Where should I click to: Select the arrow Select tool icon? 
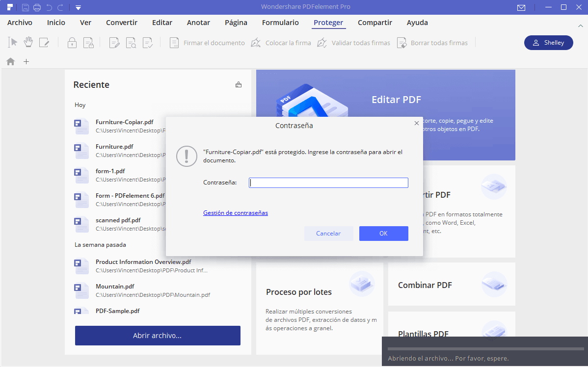tap(13, 42)
